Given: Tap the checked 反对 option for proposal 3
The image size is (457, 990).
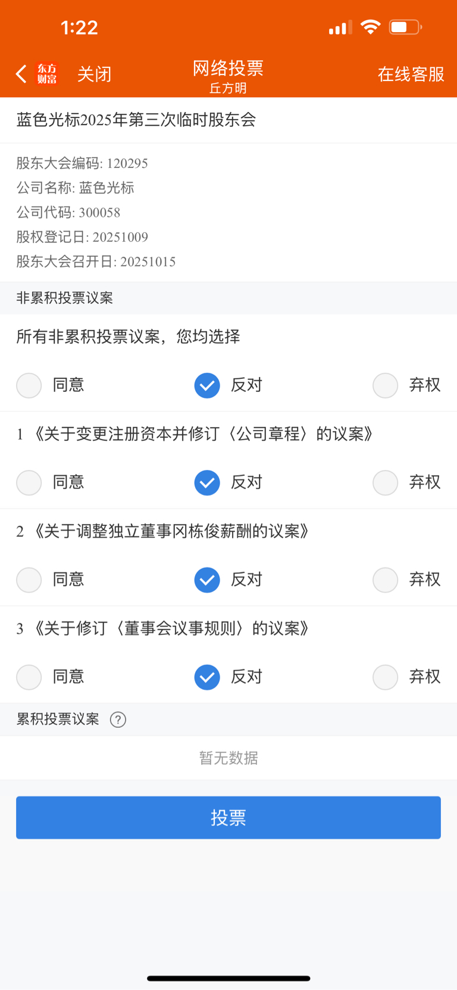Looking at the screenshot, I should 207,677.
